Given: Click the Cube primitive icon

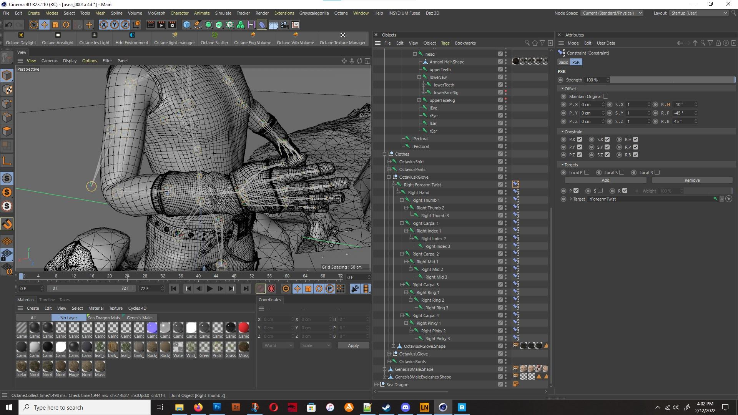Looking at the screenshot, I should tap(186, 25).
